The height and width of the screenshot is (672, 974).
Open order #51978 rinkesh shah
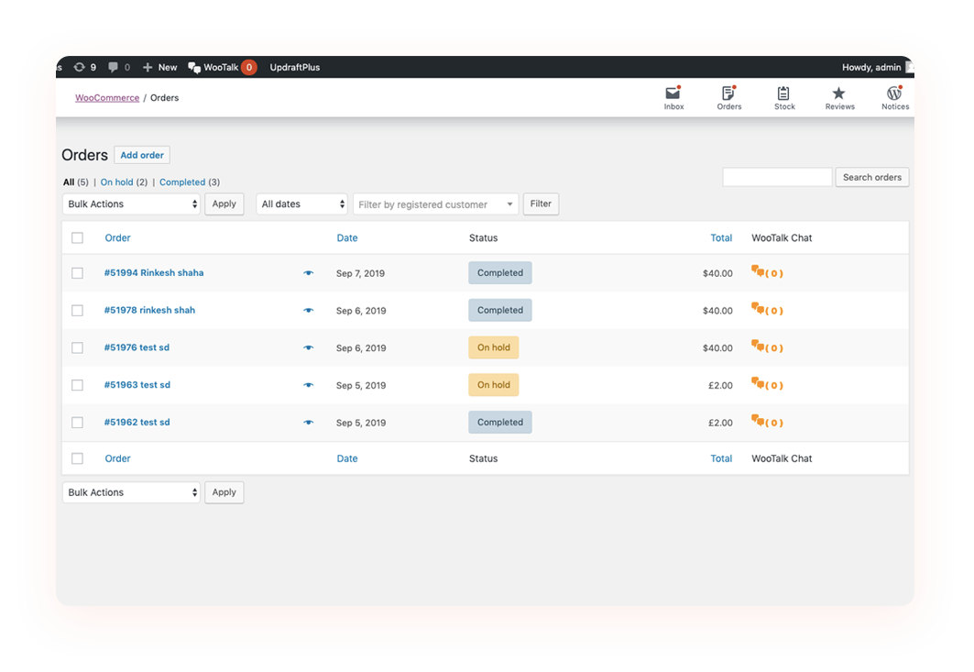point(149,310)
